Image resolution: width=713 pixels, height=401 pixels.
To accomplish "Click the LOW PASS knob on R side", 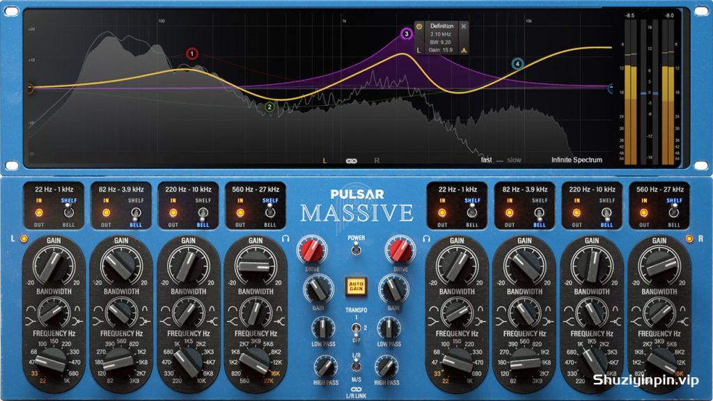I will pyautogui.click(x=389, y=329).
